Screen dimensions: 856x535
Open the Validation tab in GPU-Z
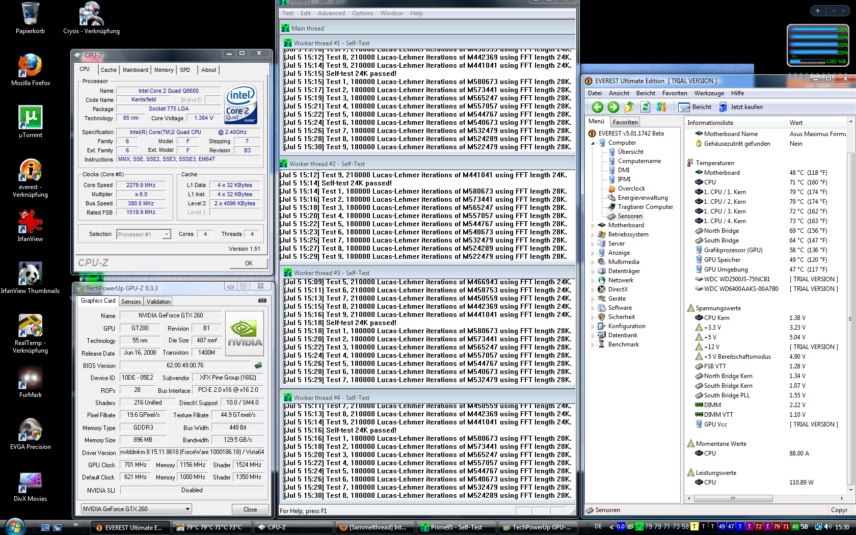pyautogui.click(x=158, y=302)
